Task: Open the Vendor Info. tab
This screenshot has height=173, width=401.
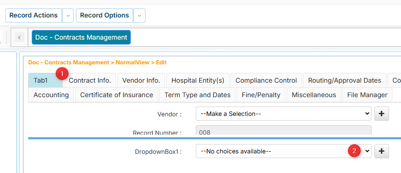Action: tap(141, 81)
